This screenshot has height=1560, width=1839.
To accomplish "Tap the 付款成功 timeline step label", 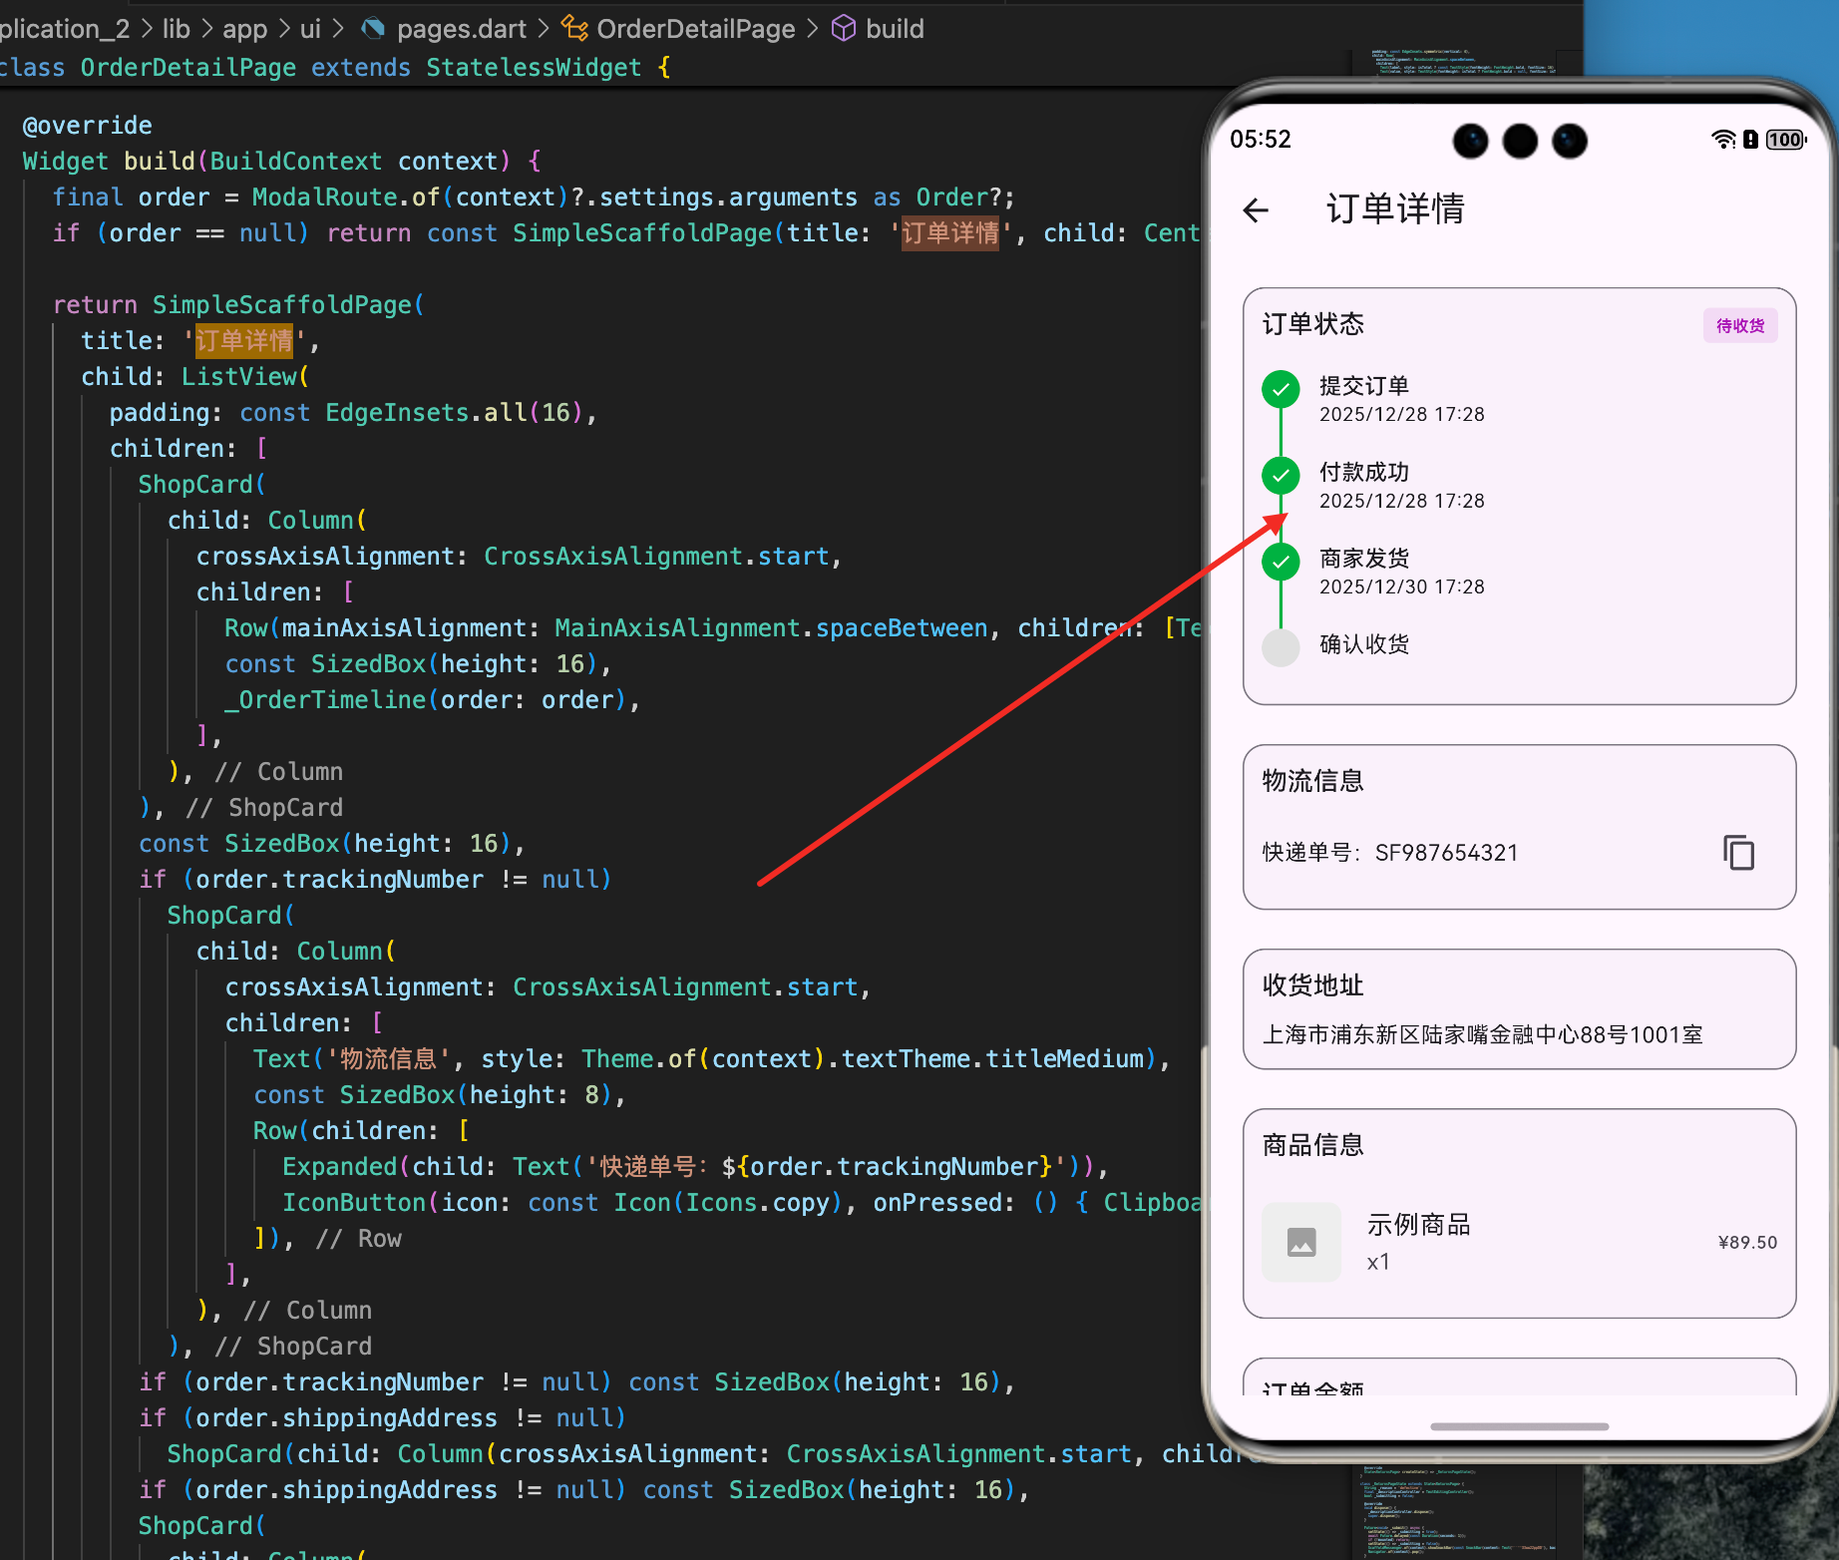I will pyautogui.click(x=1364, y=472).
